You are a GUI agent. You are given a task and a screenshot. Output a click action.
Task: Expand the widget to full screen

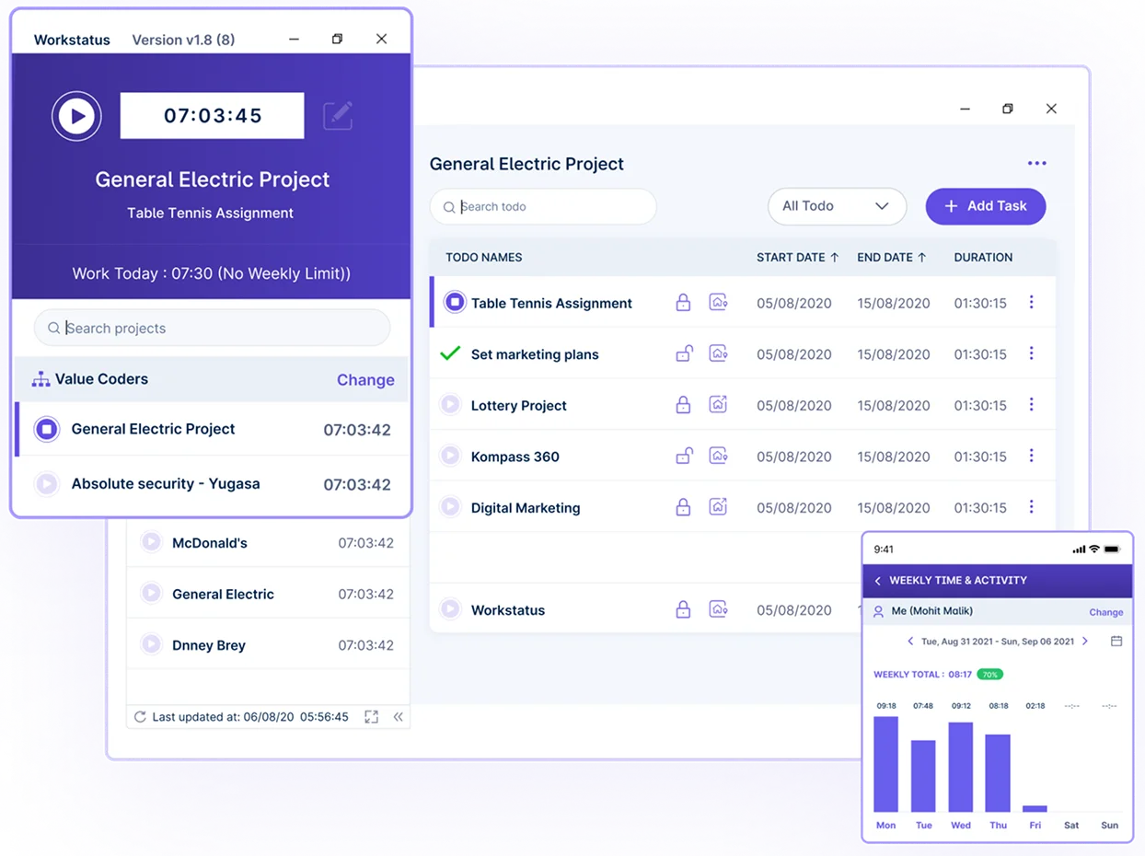click(x=371, y=716)
